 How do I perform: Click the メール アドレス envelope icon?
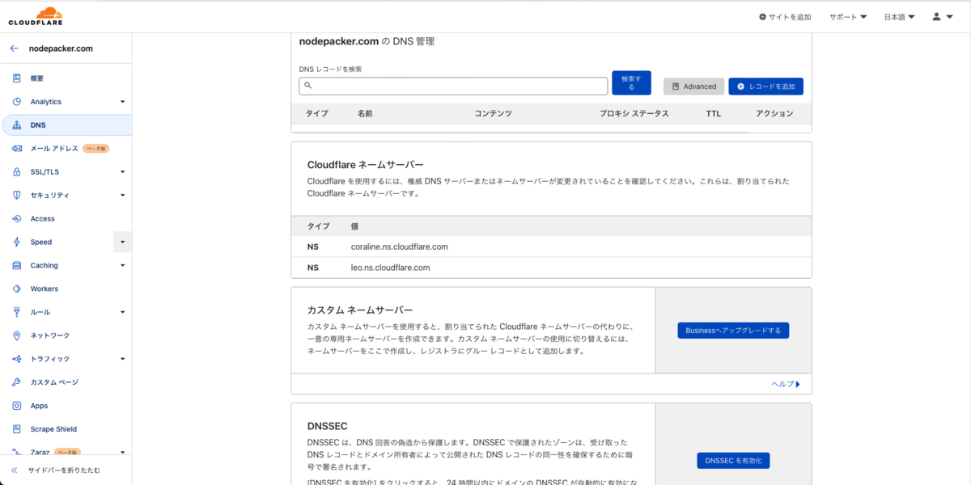16,149
